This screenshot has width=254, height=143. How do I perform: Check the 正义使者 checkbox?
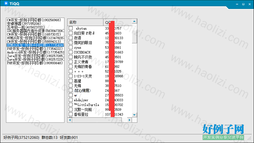(70, 62)
